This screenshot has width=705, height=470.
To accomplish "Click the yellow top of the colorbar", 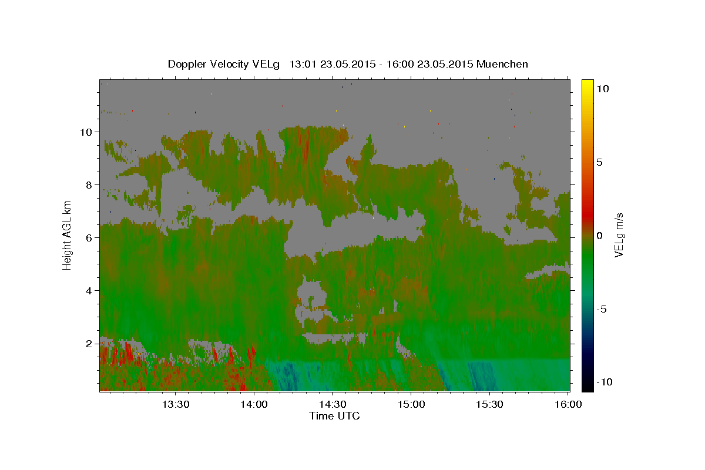I will coord(587,83).
